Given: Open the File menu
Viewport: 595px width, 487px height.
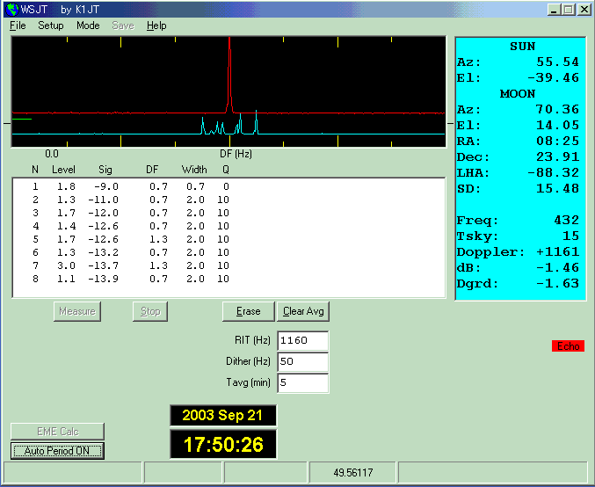Looking at the screenshot, I should (x=18, y=25).
